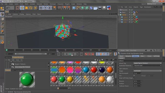
Task: Open the deformer capsule icon
Action: click(91, 8)
